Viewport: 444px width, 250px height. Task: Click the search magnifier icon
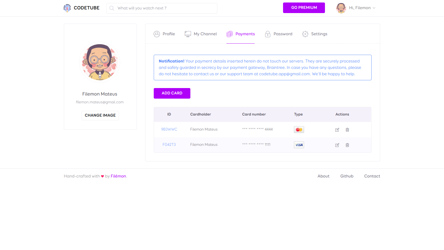pos(112,8)
